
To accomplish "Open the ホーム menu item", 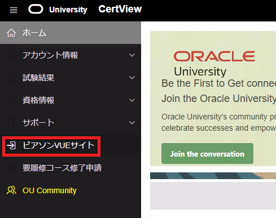I will coord(71,33).
